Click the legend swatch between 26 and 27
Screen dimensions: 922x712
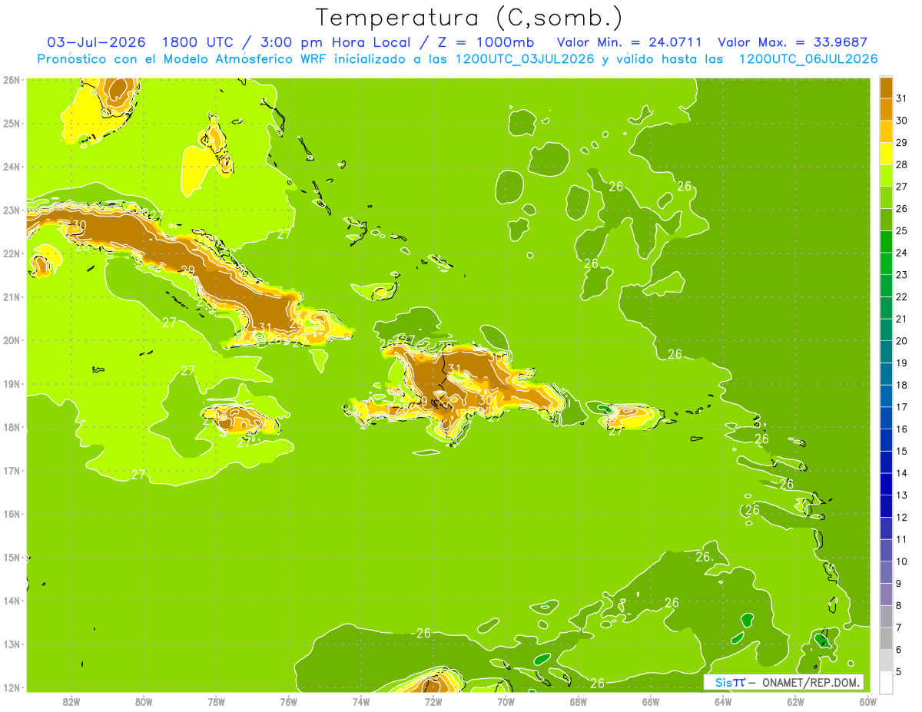[886, 197]
